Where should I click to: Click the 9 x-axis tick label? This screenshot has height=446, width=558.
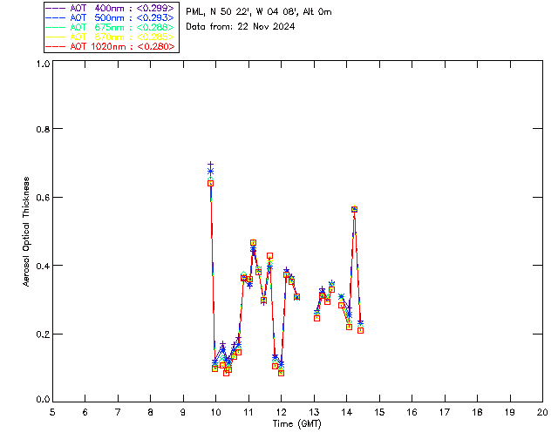coord(183,412)
